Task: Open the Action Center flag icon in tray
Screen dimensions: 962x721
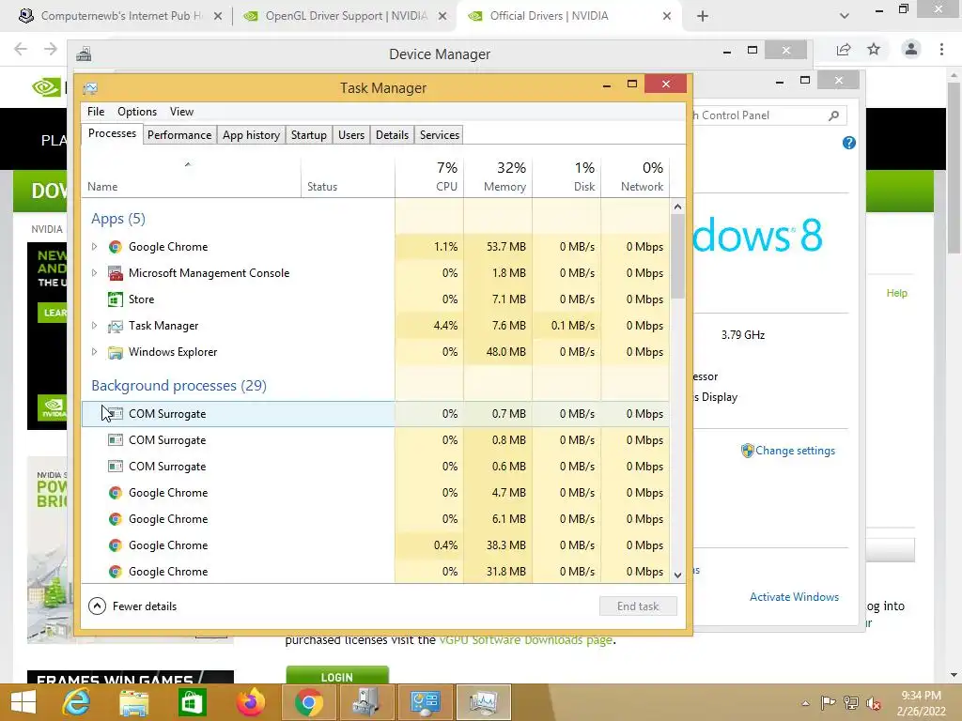Action: tap(829, 703)
